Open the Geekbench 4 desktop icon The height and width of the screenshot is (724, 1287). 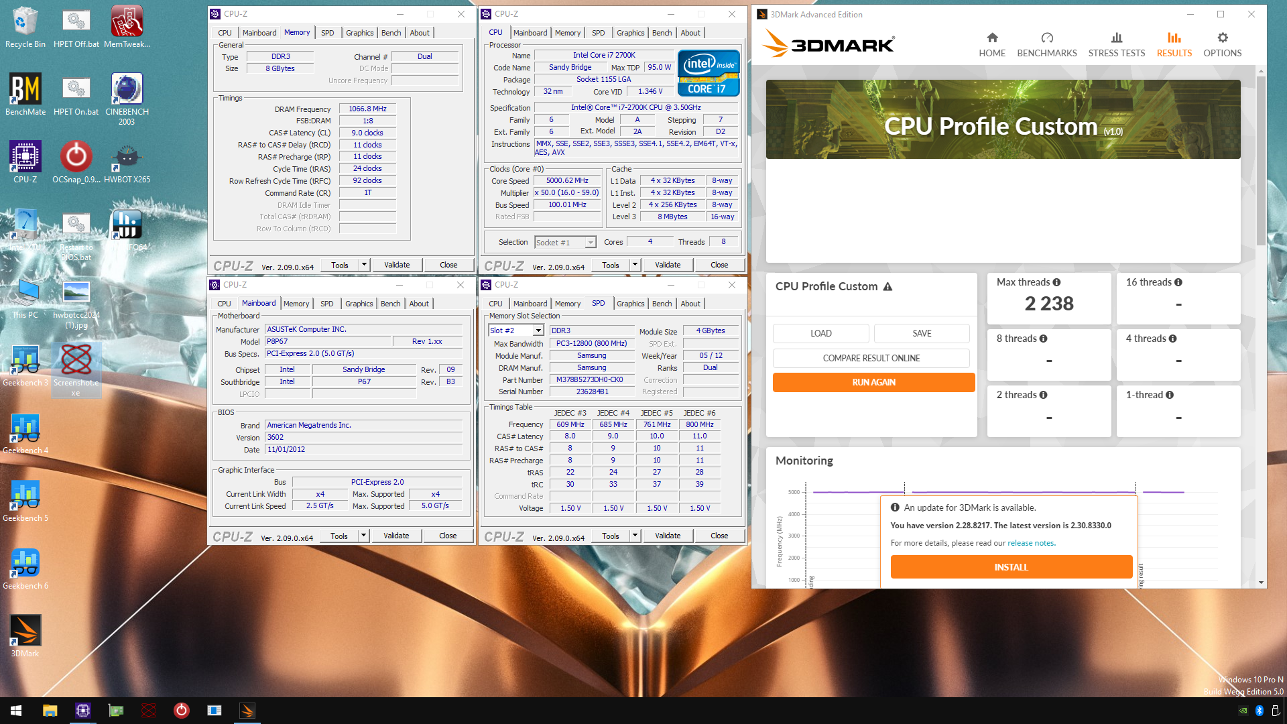[x=25, y=433]
